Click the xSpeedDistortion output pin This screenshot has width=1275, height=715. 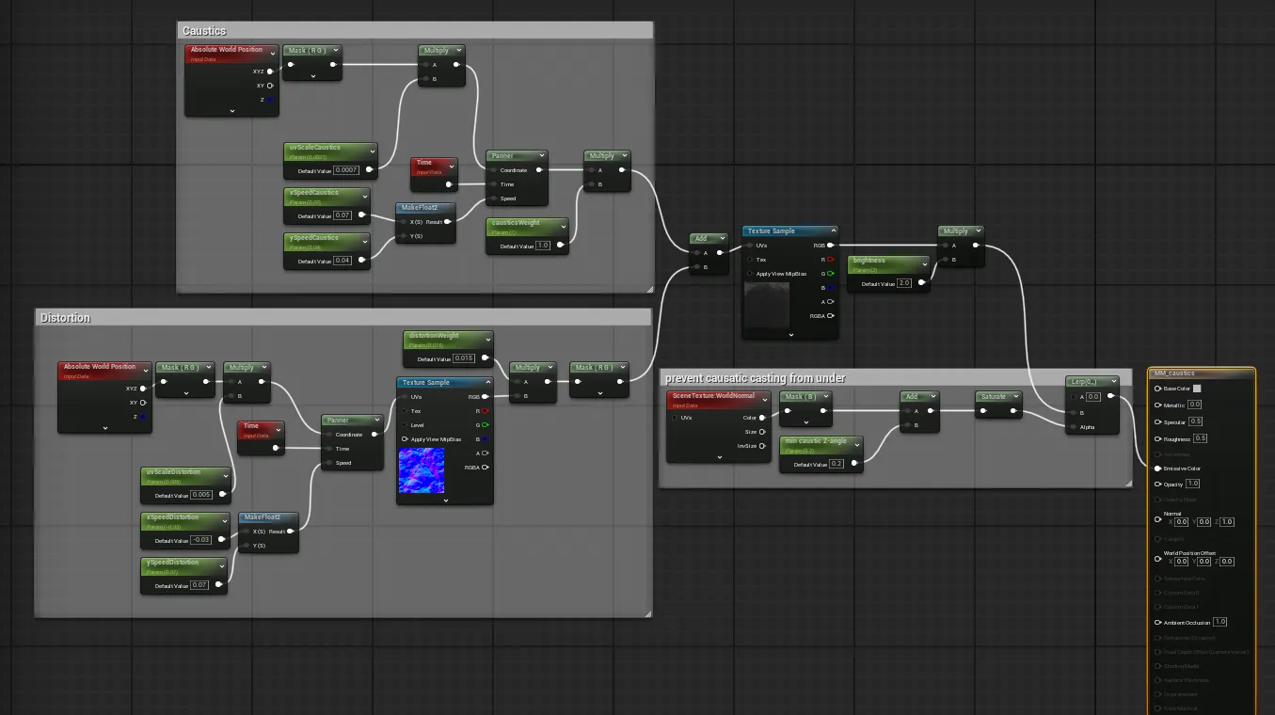(223, 540)
